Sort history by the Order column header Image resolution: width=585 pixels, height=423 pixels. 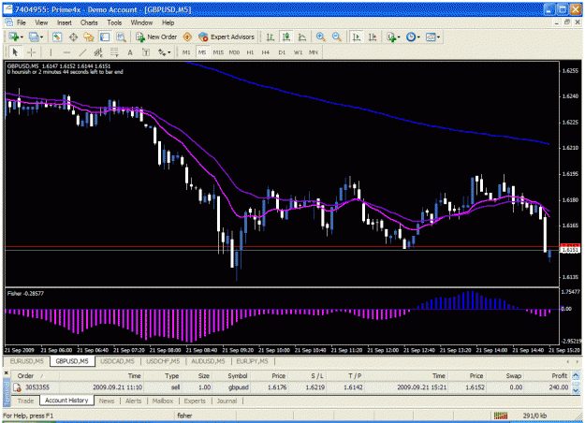(35, 375)
